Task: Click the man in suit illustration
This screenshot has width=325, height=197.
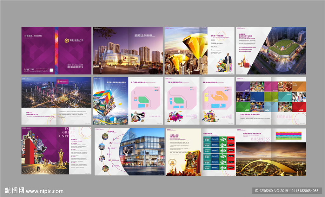Action: tap(228, 62)
